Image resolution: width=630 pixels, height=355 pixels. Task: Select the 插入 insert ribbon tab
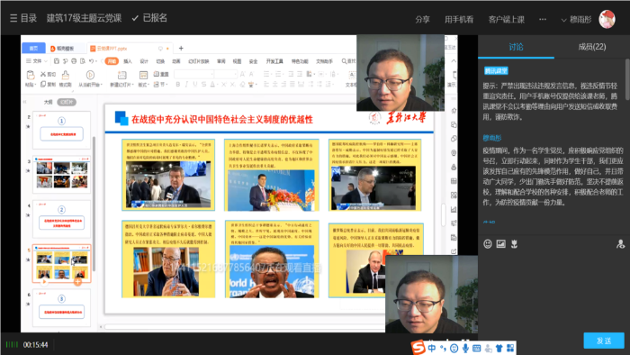pos(128,61)
